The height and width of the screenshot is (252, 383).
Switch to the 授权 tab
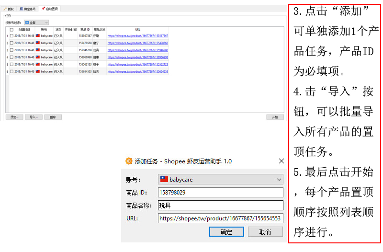pyautogui.click(x=9, y=9)
